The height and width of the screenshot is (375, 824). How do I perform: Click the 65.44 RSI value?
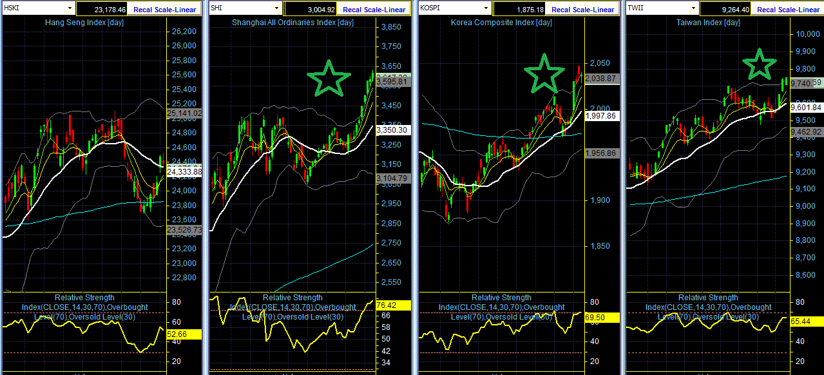point(808,320)
